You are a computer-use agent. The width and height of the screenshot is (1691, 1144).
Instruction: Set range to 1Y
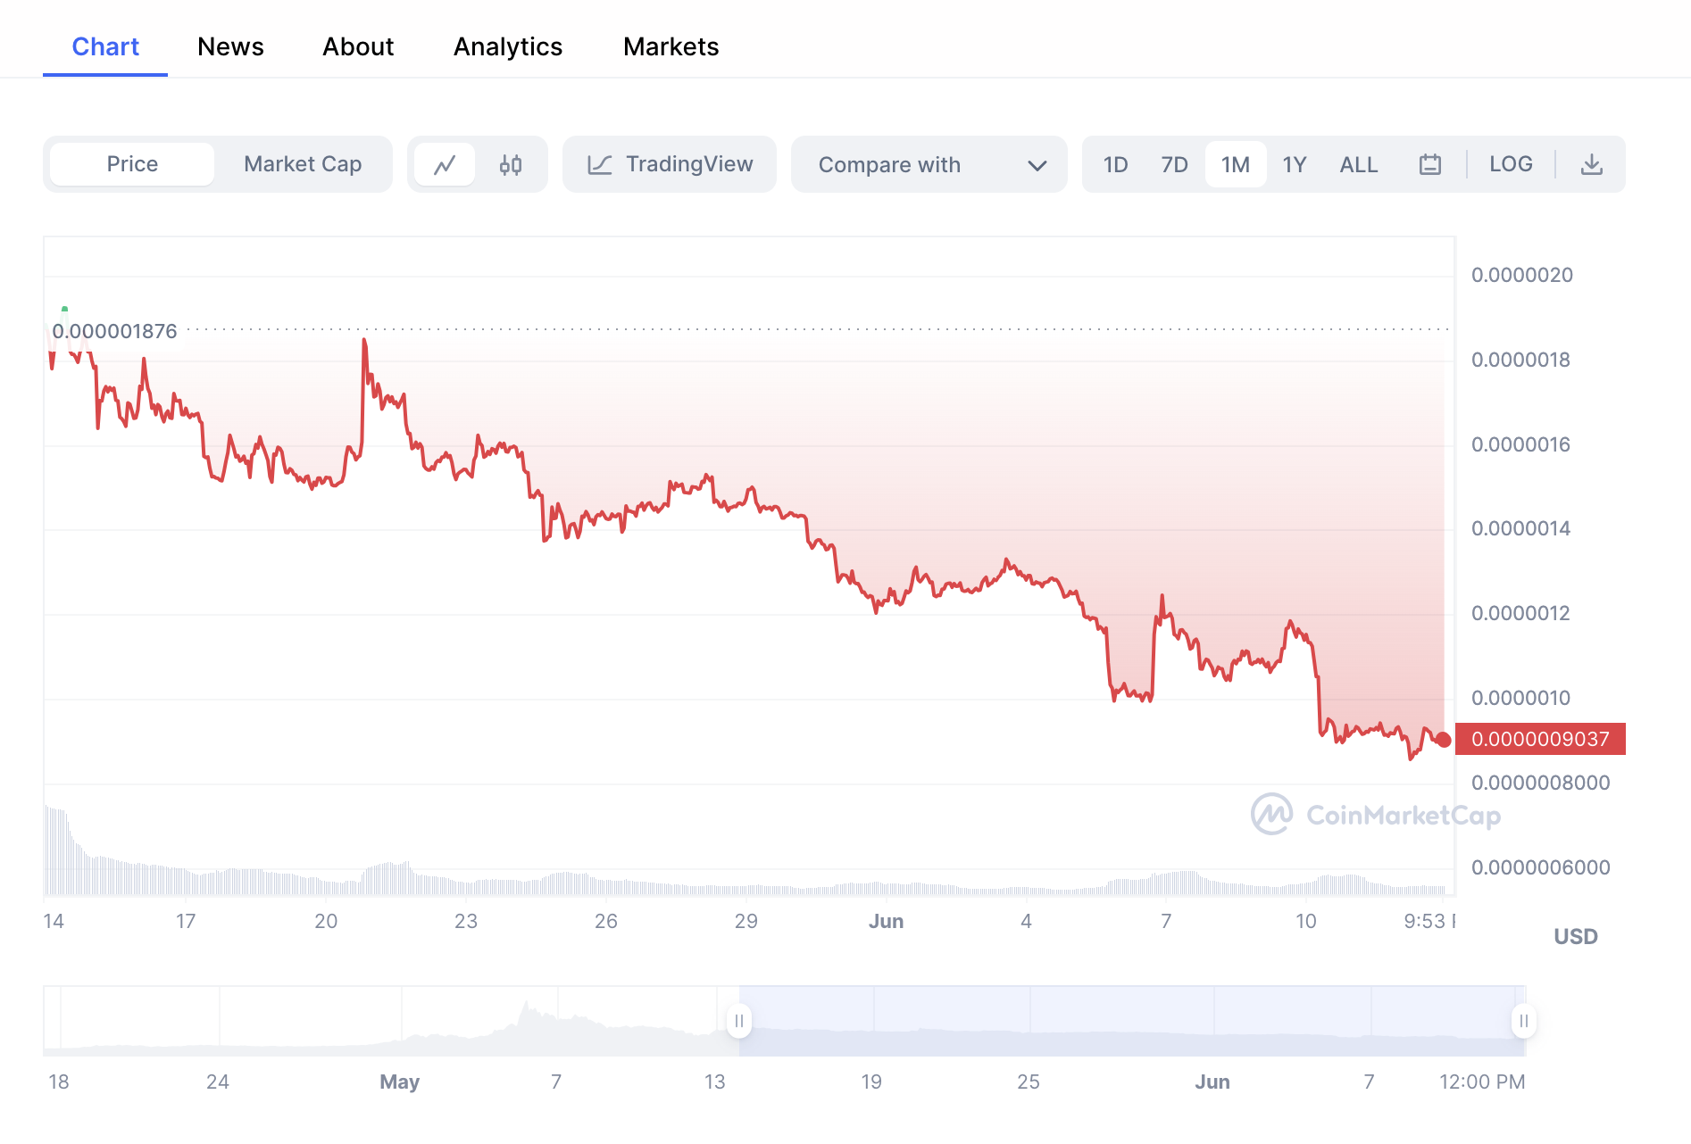1295,165
